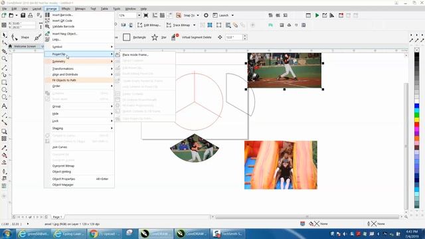Viewport: 425px width, 239px height.
Task: Click the Shape tool icon on property bar
Action: (x=15, y=37)
